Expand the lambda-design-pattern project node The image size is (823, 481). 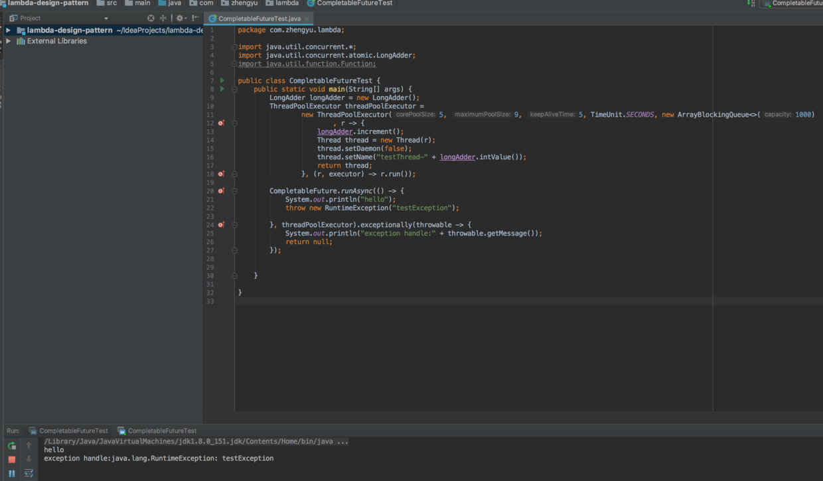tap(9, 31)
